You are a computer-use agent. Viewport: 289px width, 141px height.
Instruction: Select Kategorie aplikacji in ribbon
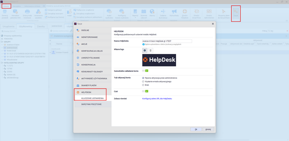(x=53, y=10)
